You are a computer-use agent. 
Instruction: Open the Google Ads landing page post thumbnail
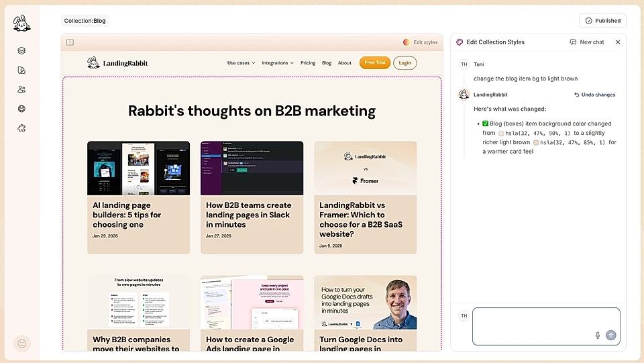[252, 302]
